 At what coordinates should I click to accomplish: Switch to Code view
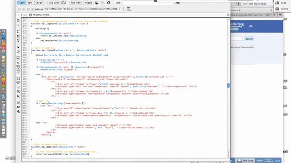(x=22, y=3)
